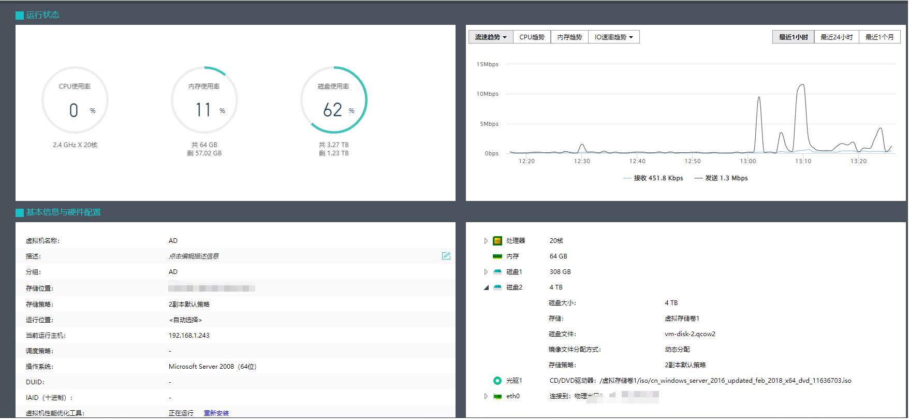The width and height of the screenshot is (909, 419).
Task: Click the 重新安装 link
Action: coord(216,413)
